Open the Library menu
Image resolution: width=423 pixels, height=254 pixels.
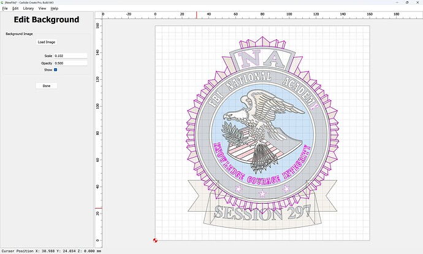[x=28, y=9]
